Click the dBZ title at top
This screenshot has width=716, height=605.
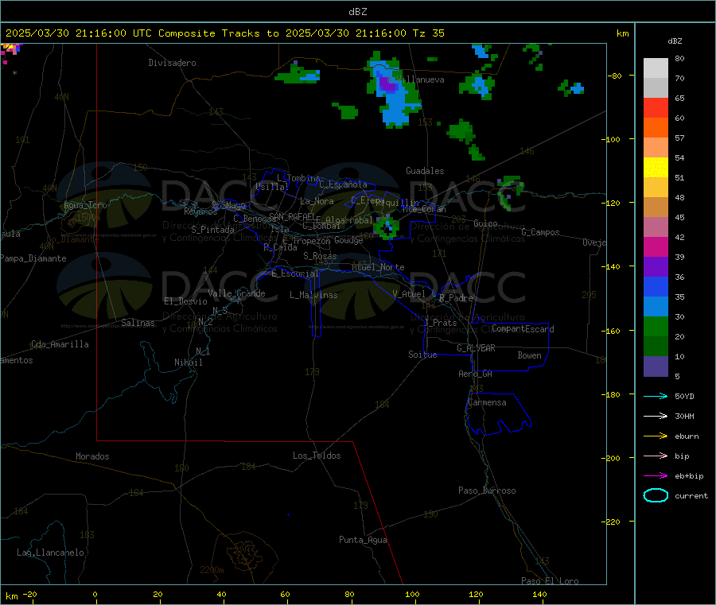(357, 12)
